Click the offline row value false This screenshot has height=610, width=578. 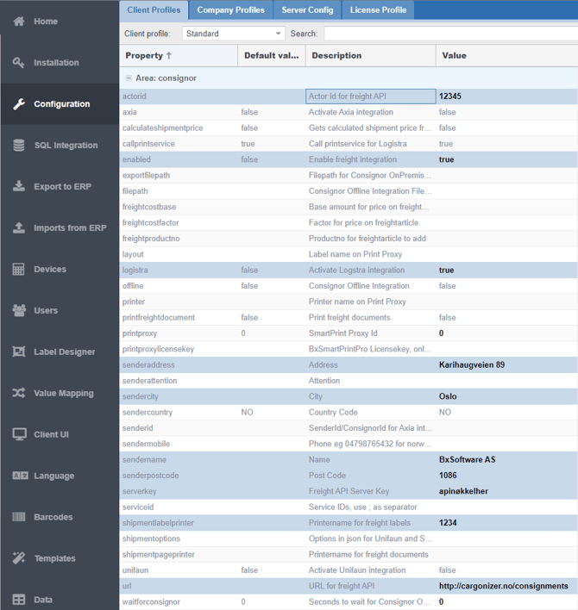coord(447,286)
